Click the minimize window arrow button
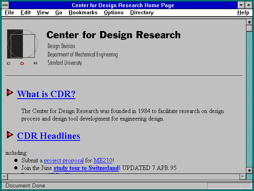The image size is (254, 191). [241, 5]
